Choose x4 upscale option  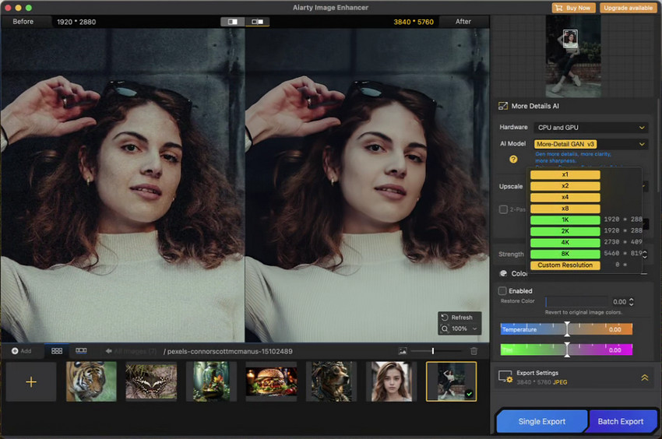coord(565,198)
